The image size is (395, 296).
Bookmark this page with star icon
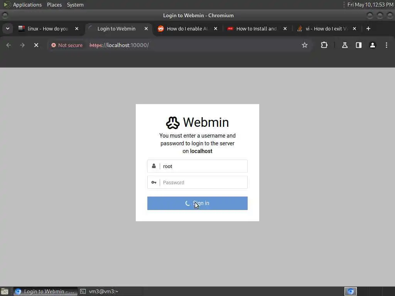(305, 45)
